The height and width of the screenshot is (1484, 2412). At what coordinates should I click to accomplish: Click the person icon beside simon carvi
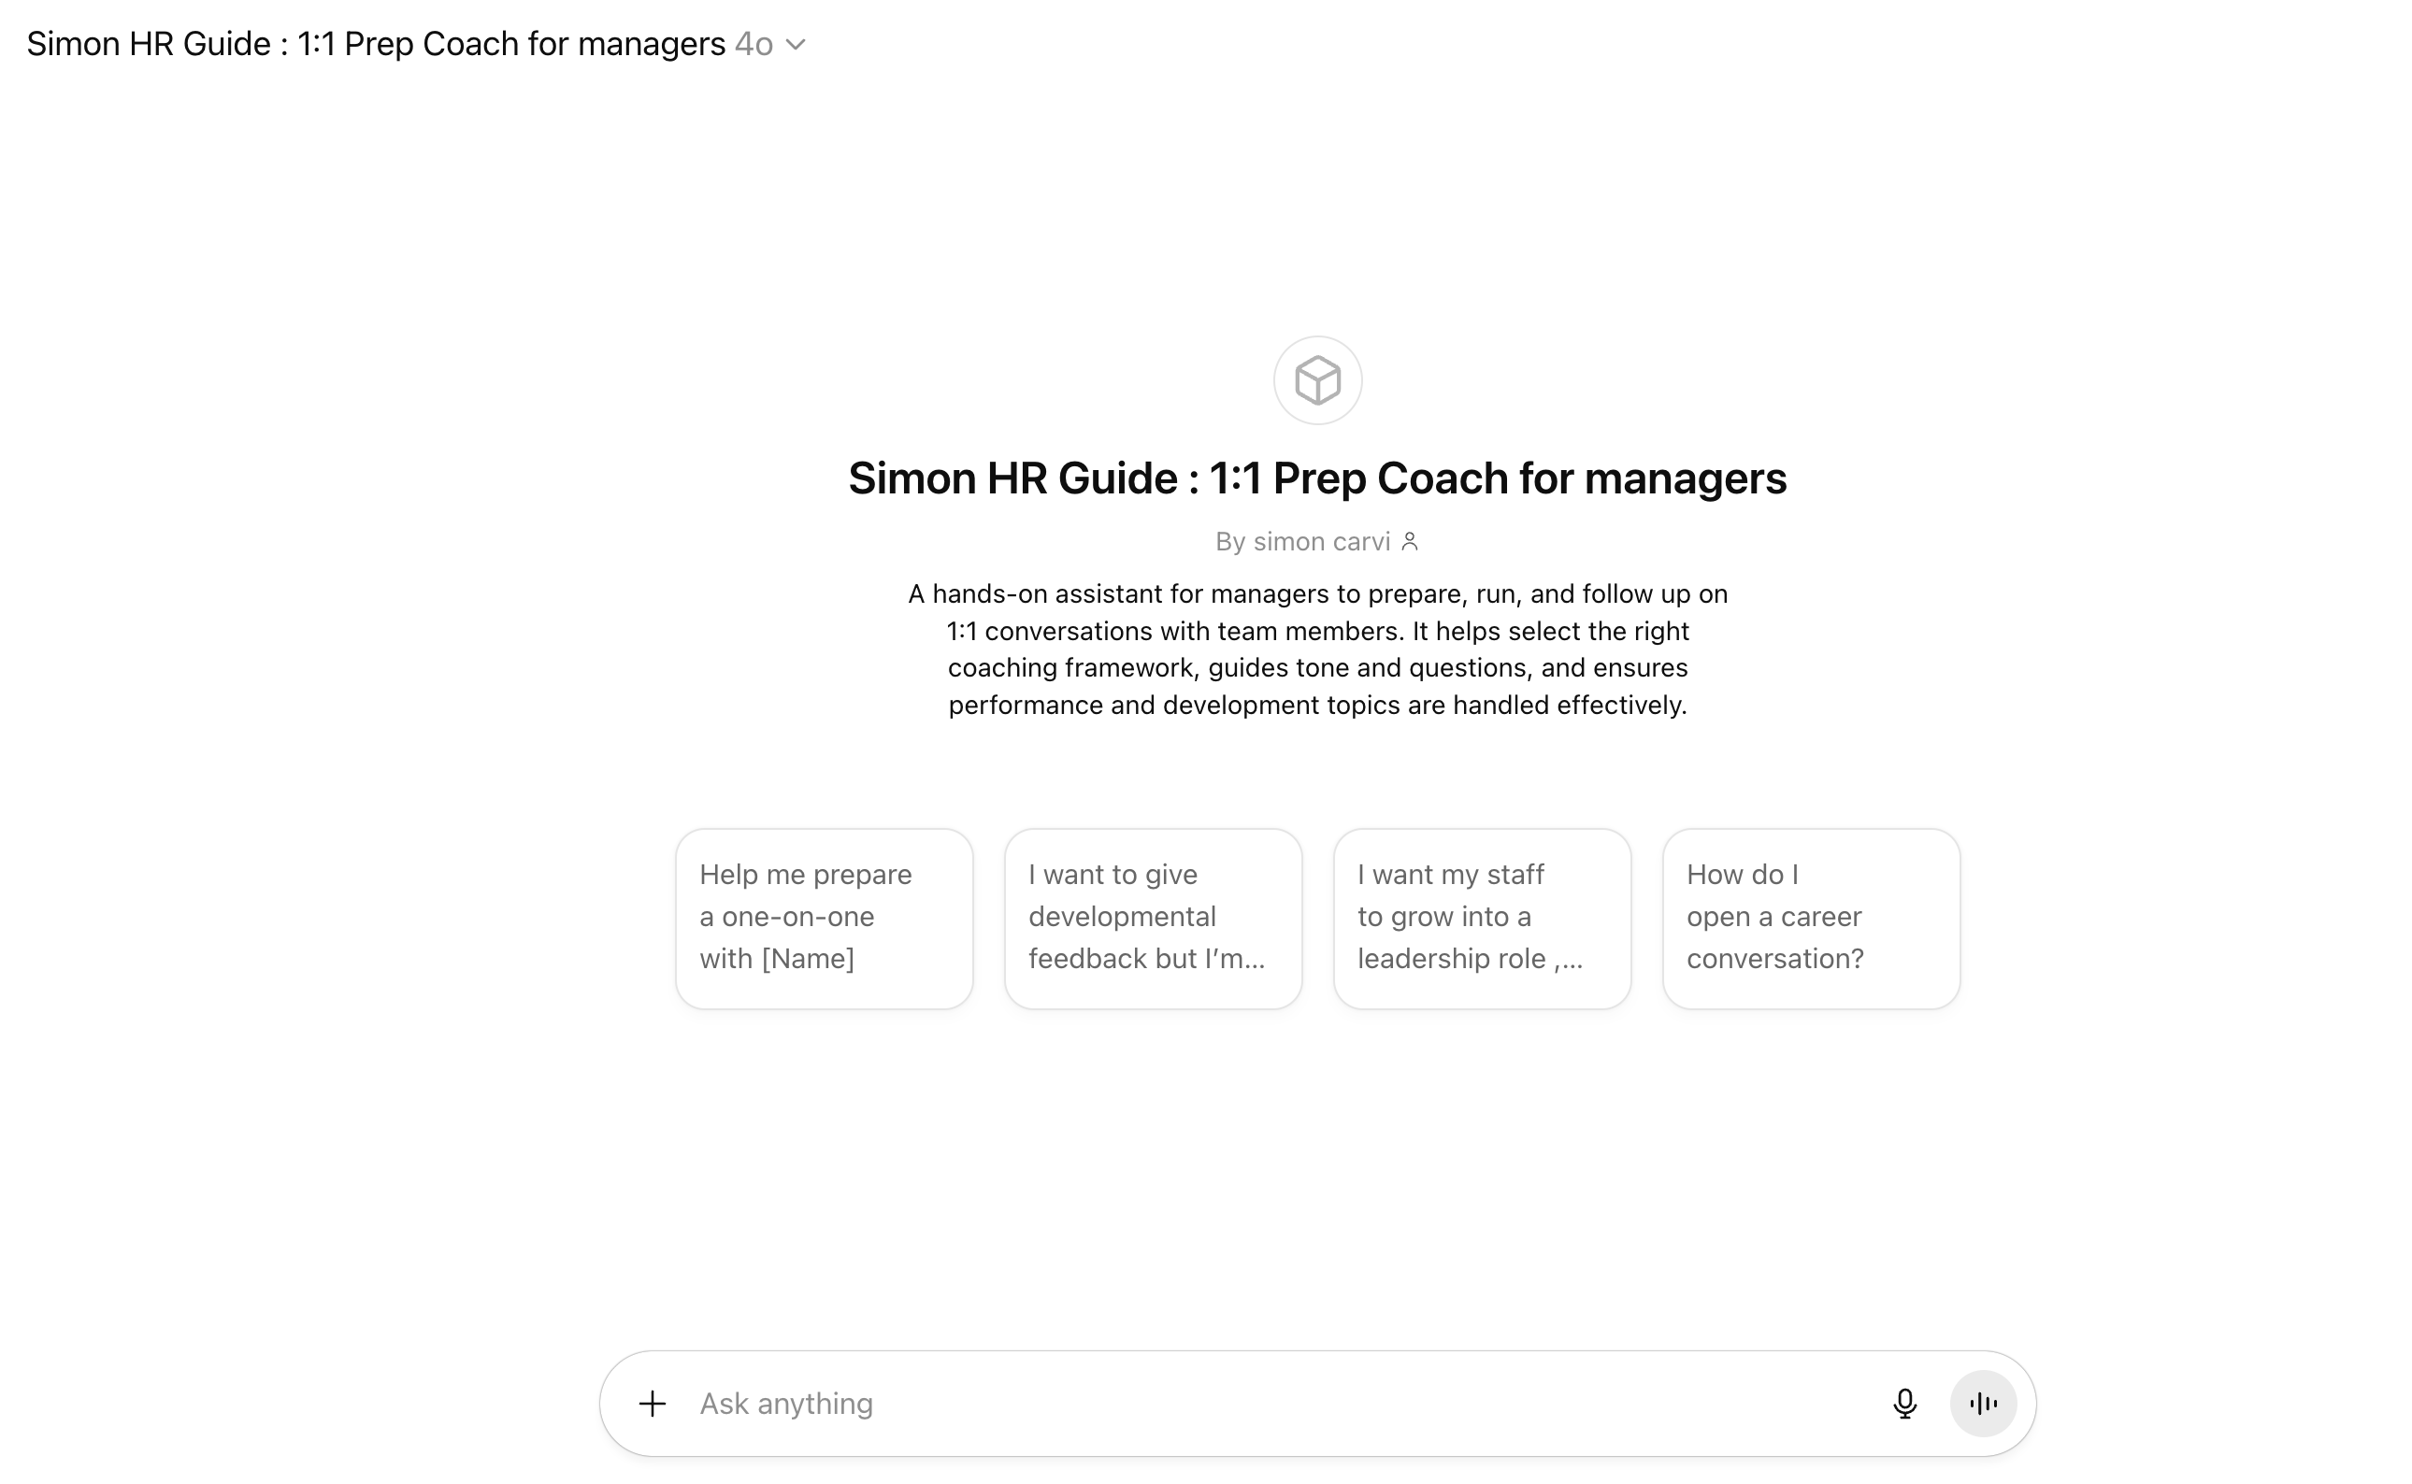[x=1410, y=542]
